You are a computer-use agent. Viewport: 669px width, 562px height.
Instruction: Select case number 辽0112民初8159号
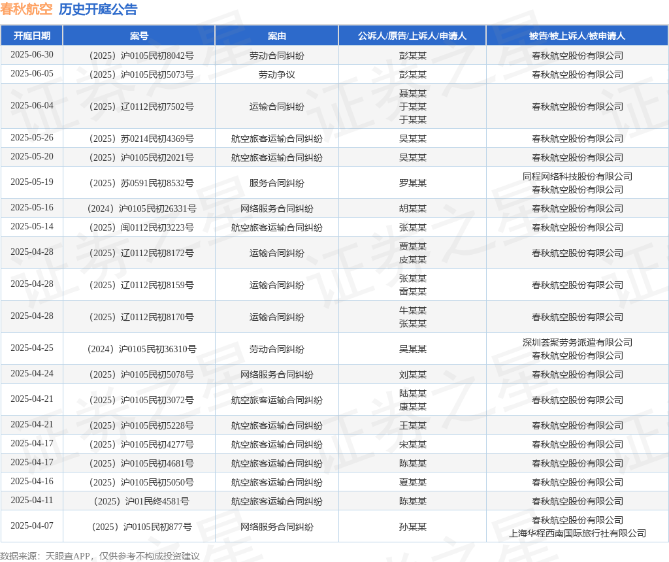(141, 285)
